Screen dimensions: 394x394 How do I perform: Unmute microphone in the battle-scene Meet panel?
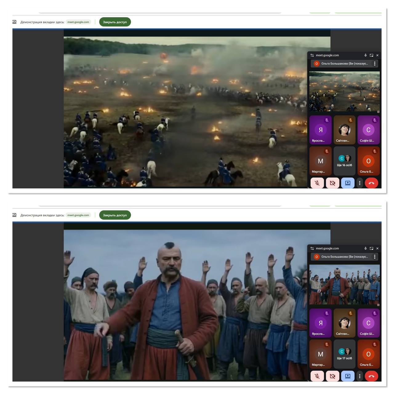pos(317,183)
